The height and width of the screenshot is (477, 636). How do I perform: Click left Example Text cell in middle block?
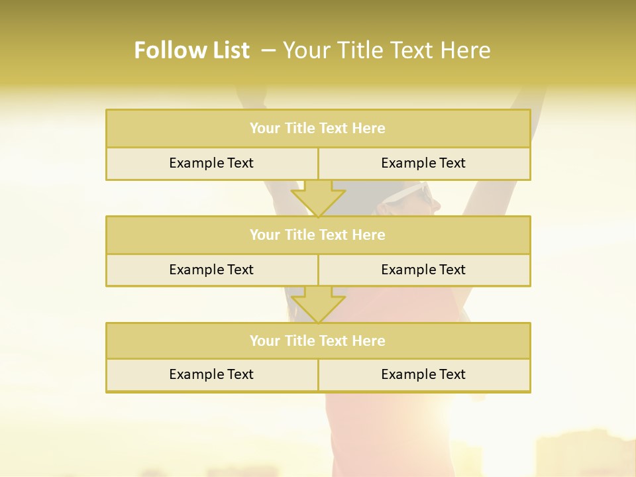pos(211,270)
